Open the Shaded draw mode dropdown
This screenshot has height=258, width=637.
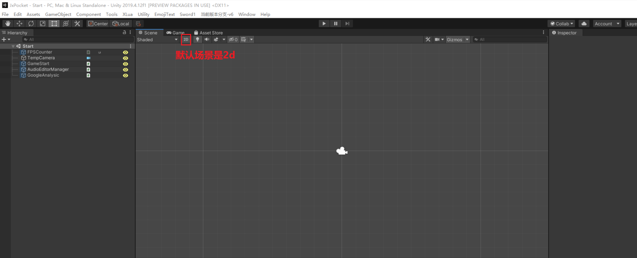[157, 40]
